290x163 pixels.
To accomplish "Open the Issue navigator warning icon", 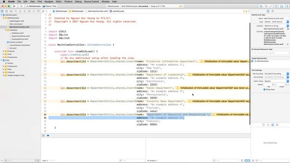I will click(20, 11).
